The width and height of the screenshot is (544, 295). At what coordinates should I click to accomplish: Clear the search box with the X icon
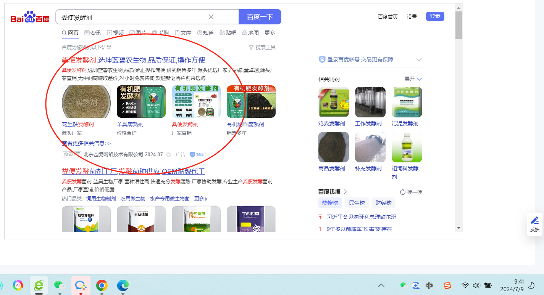coord(211,17)
